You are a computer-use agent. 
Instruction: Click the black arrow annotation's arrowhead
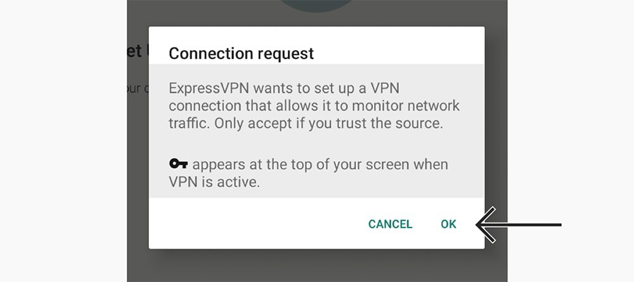(486, 224)
